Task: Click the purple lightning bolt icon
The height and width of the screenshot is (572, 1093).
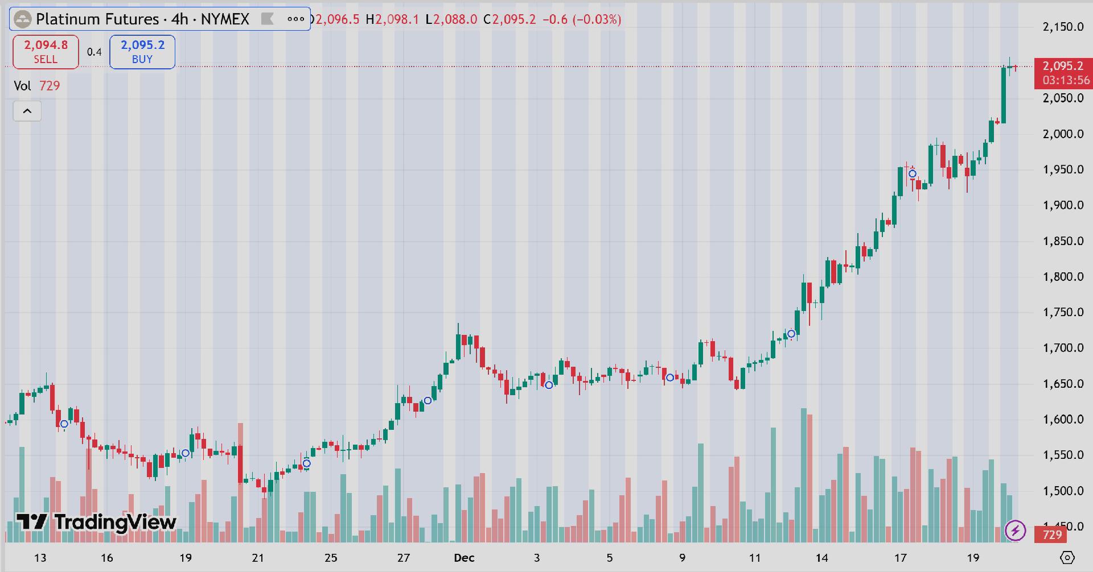Action: point(1016,531)
